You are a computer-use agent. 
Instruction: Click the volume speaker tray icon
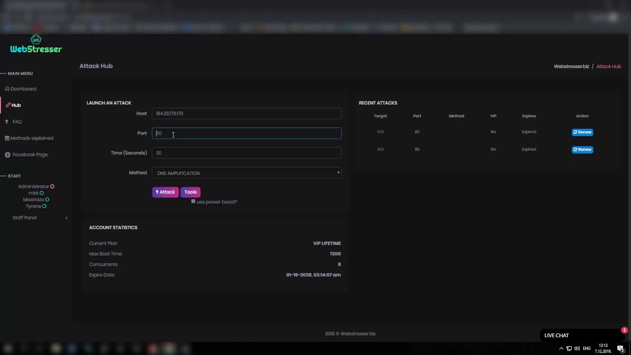click(x=577, y=349)
